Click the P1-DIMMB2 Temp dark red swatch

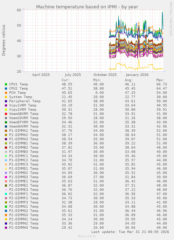click(x=6, y=148)
